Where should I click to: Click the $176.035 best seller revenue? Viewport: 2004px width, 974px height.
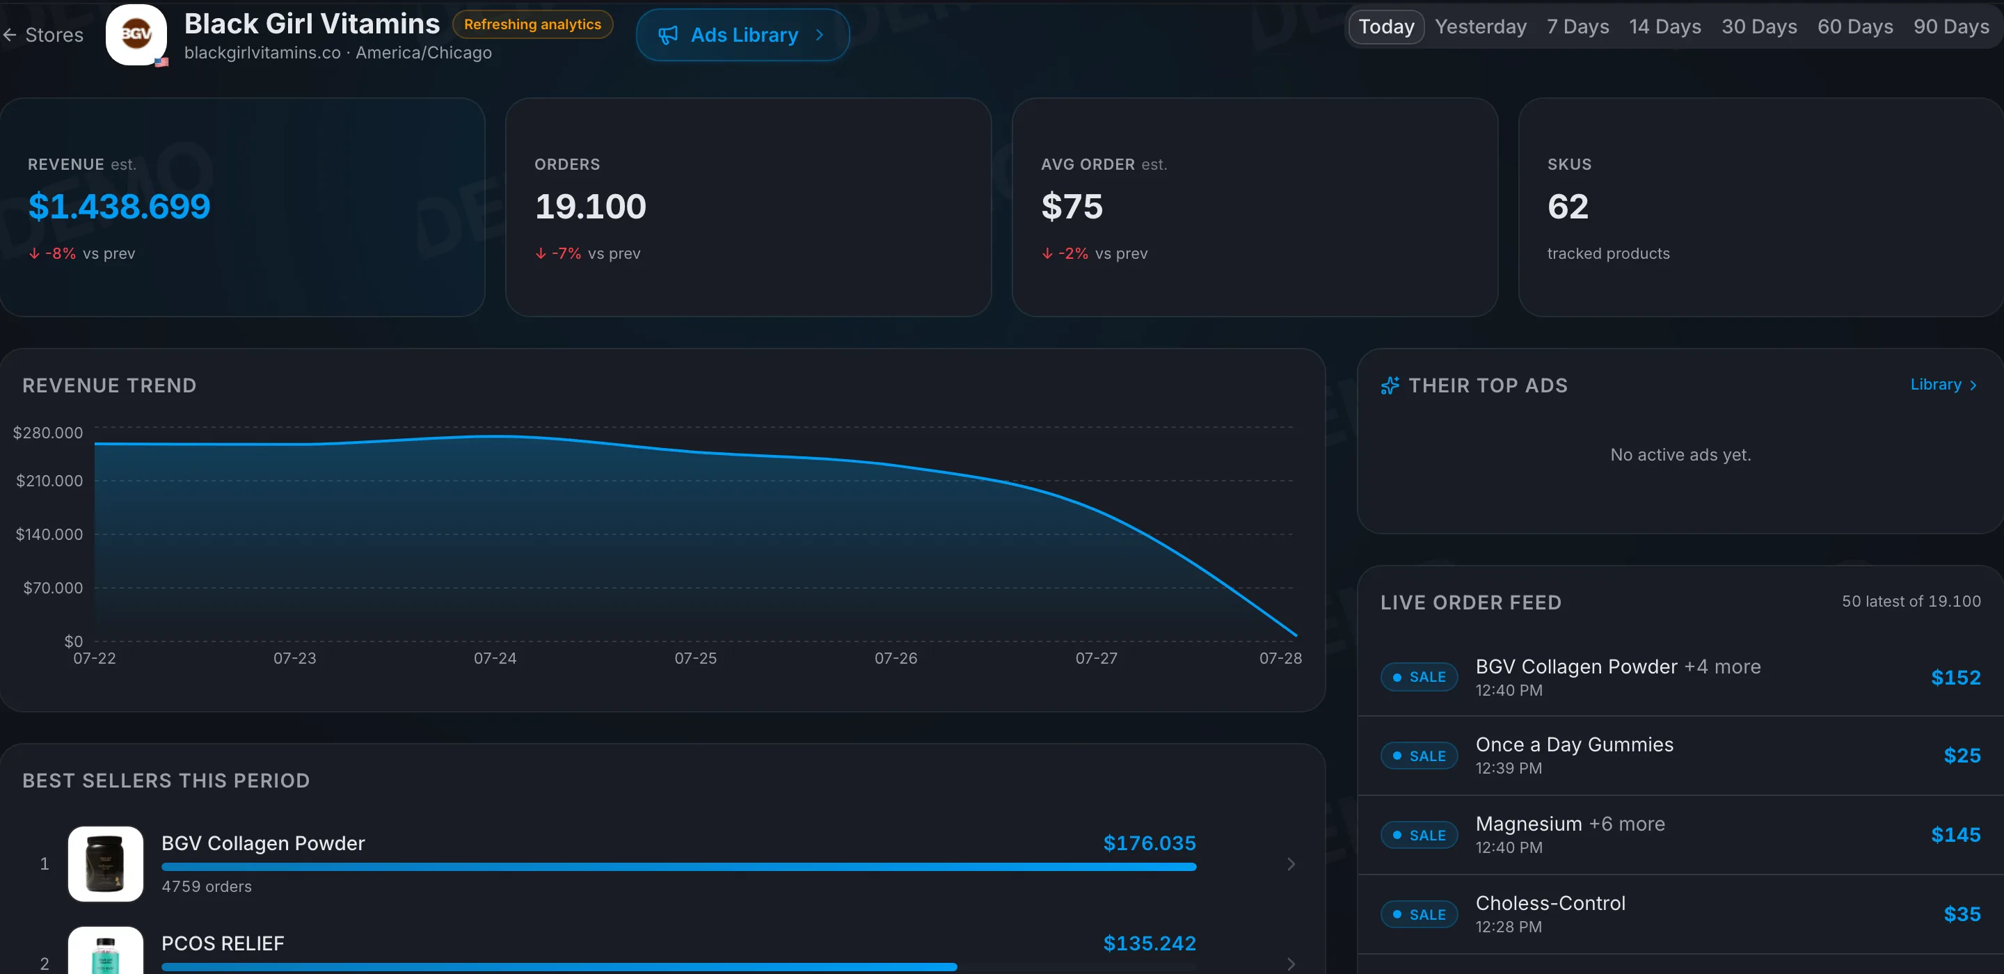click(1149, 843)
